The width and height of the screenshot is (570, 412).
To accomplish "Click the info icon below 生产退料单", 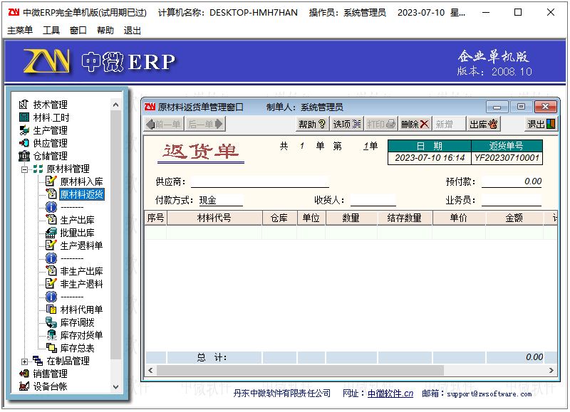I will [51, 258].
